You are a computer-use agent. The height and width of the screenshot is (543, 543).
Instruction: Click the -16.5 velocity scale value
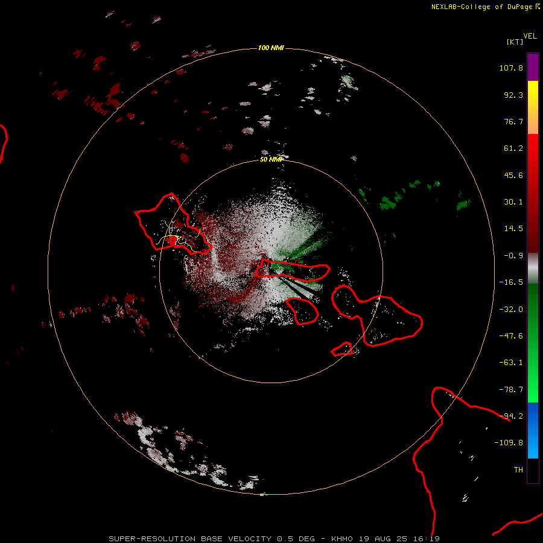pyautogui.click(x=511, y=282)
